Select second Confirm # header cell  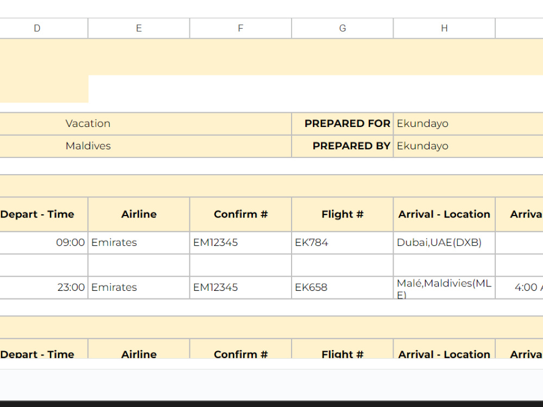pyautogui.click(x=241, y=349)
